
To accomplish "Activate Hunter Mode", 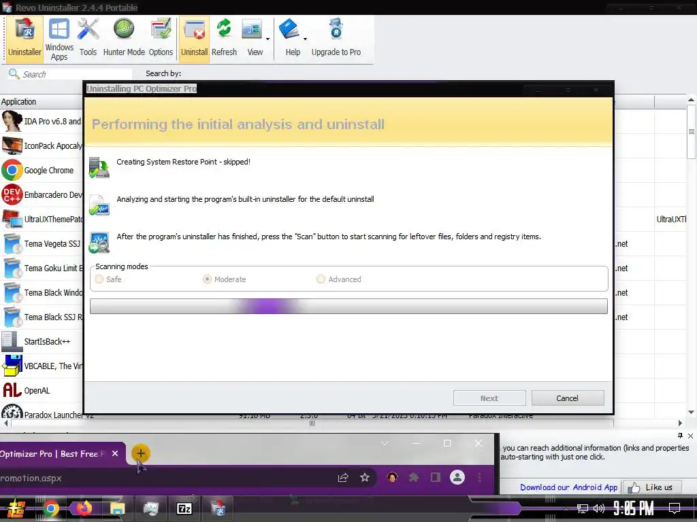I will pyautogui.click(x=124, y=39).
